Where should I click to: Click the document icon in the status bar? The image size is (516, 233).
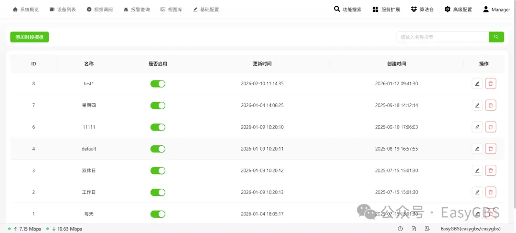[414, 229]
